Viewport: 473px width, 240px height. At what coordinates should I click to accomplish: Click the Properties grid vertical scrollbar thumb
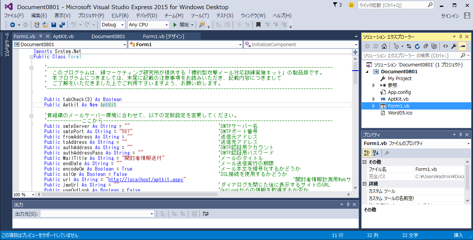[468, 177]
